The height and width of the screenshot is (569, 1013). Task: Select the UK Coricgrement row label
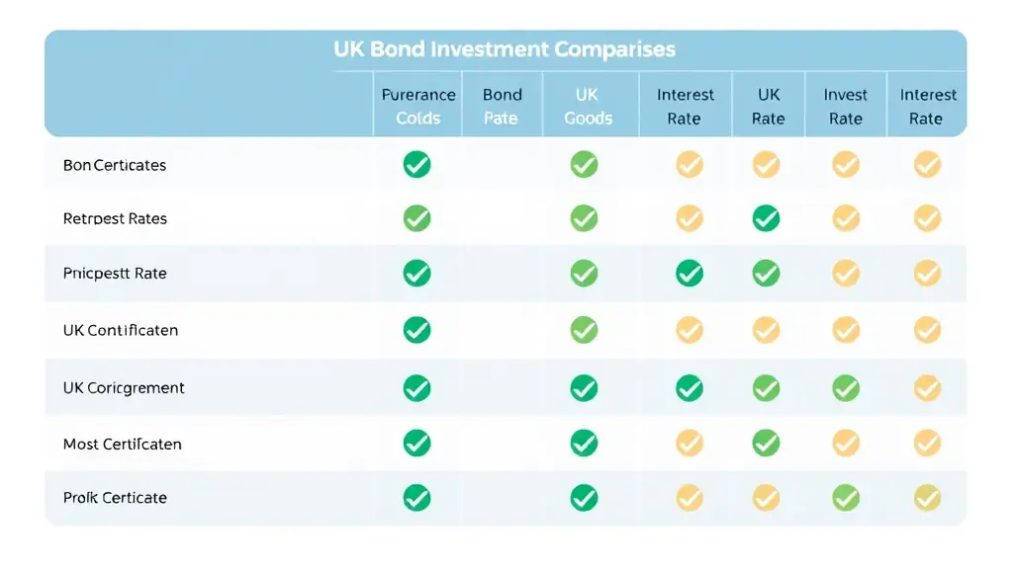124,387
